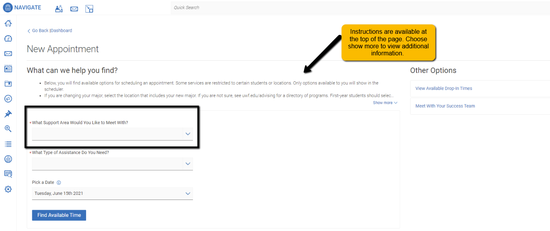This screenshot has width=550, height=231.
Task: Open the Home icon in sidebar
Action: click(x=8, y=23)
